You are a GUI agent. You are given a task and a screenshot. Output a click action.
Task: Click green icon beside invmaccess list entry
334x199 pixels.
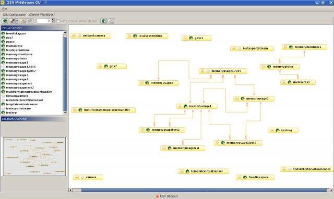tap(3, 46)
